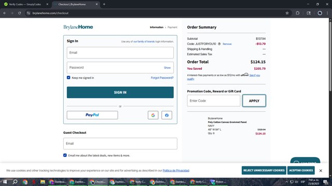The height and width of the screenshot is (186, 332).
Task: Focus the Guest Checkout Email field
Action: click(x=120, y=144)
